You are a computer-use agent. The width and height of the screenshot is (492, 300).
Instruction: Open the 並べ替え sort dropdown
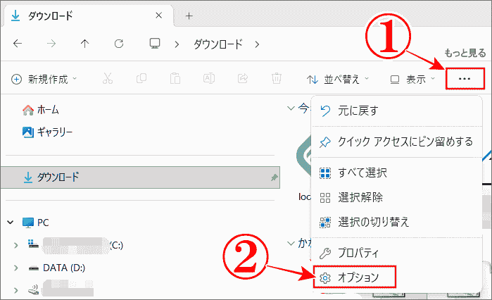(338, 80)
